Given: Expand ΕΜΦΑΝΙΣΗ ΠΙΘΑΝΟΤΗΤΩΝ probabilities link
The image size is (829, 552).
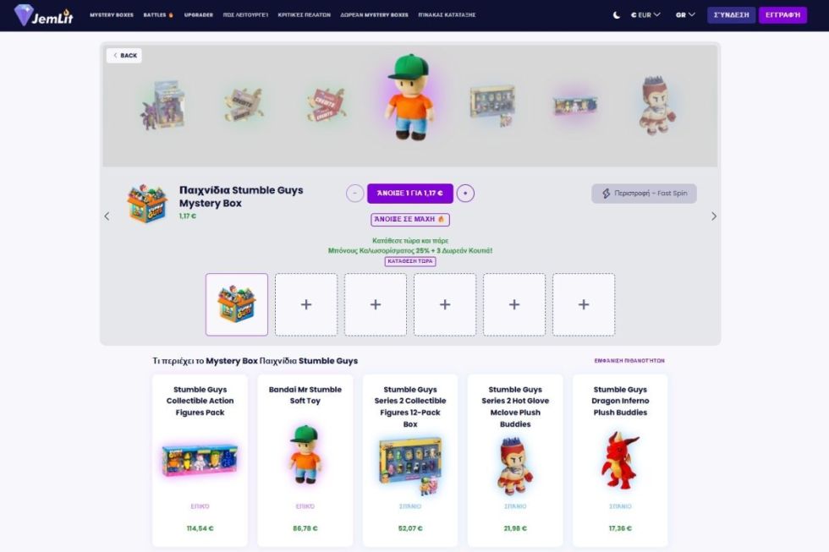Looking at the screenshot, I should [629, 361].
